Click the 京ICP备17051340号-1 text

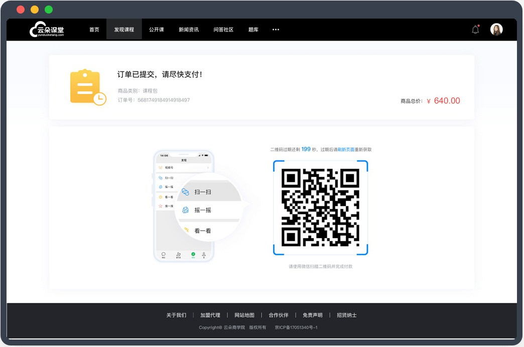296,327
